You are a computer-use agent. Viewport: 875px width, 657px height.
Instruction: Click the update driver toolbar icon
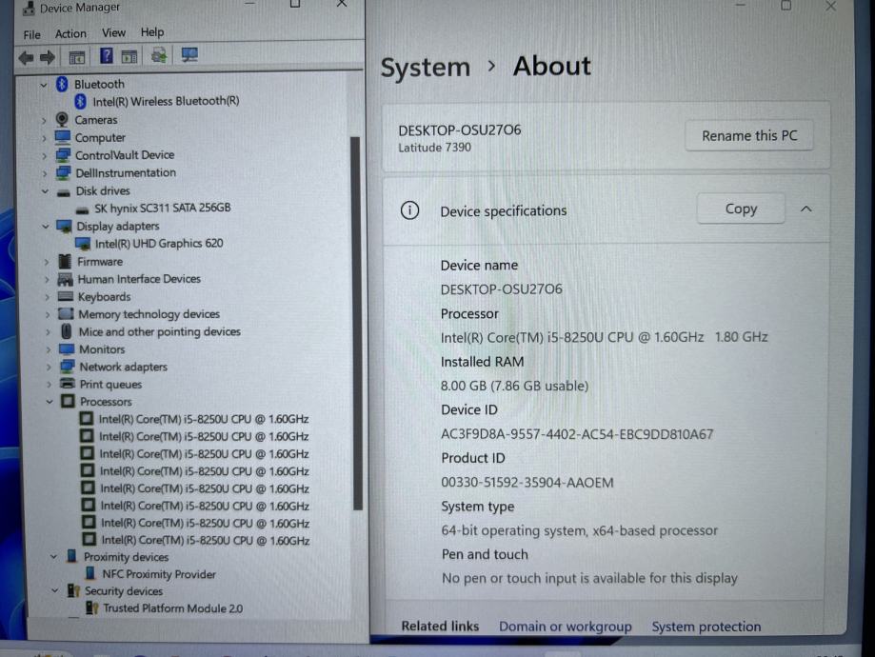[158, 55]
